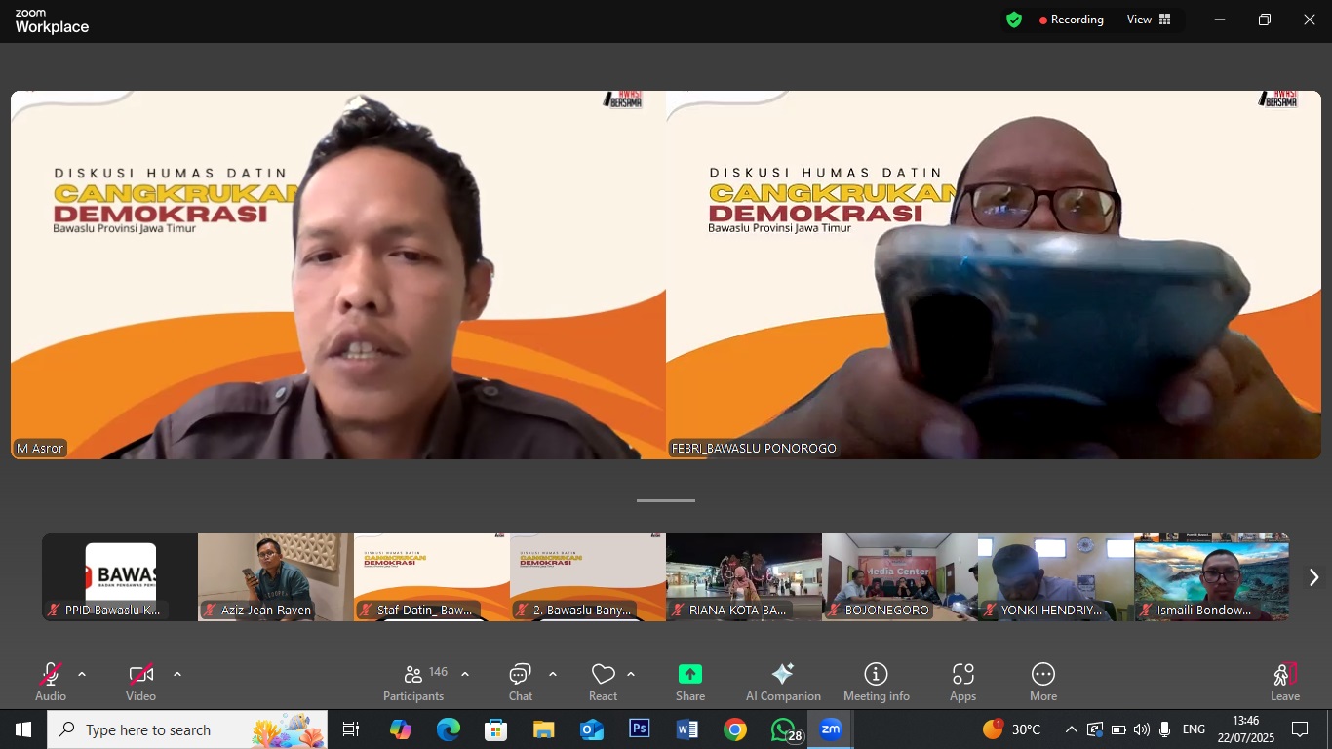Select the YONKI HENDRIY... thumbnail
The width and height of the screenshot is (1332, 749).
click(x=1056, y=577)
